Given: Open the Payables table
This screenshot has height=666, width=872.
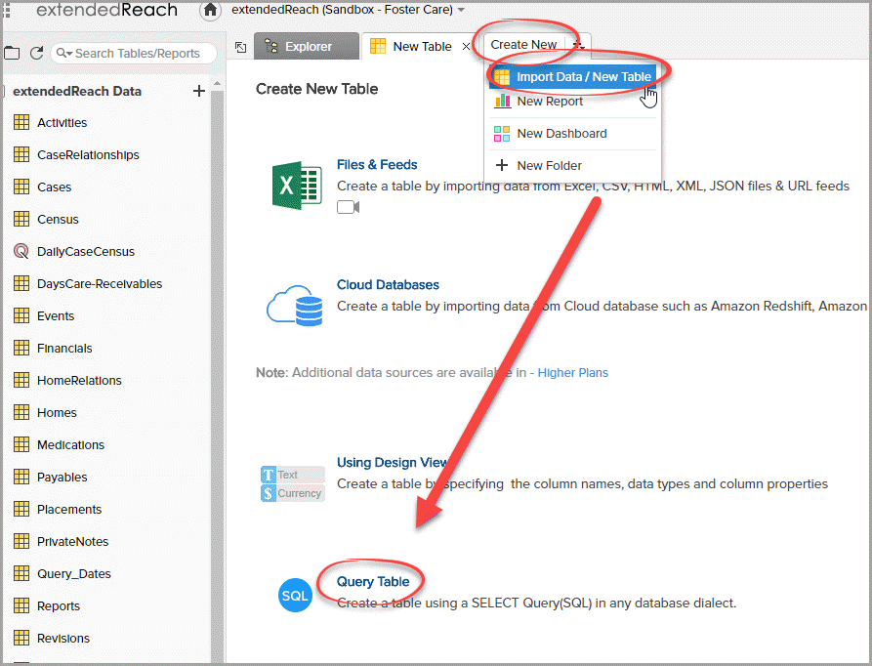Looking at the screenshot, I should 62,477.
